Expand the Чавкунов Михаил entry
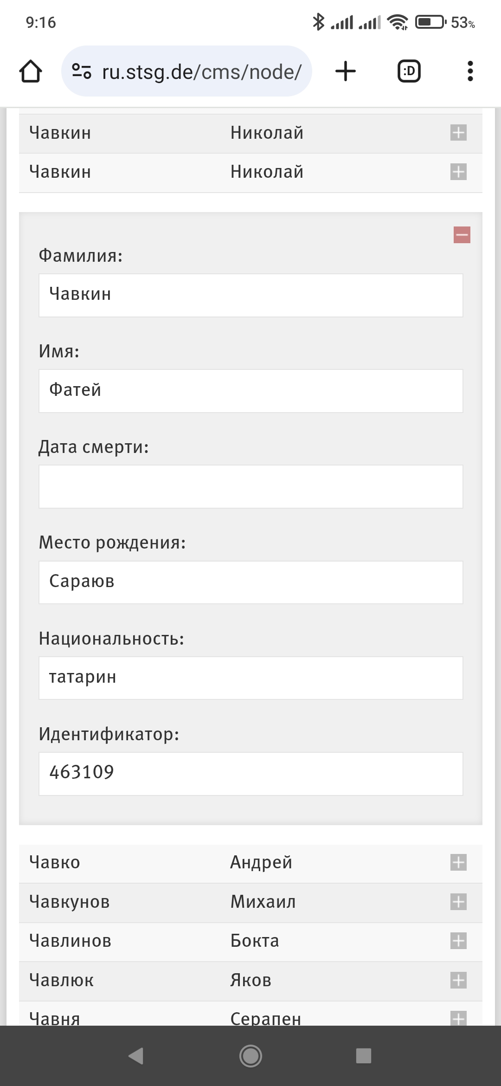This screenshot has height=1086, width=501. (x=458, y=902)
